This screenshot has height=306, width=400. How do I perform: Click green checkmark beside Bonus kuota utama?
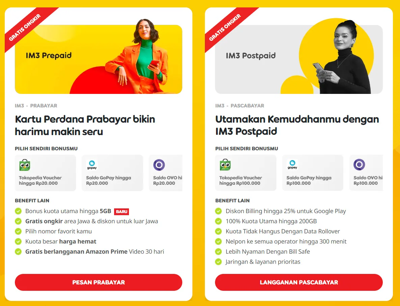pos(18,211)
